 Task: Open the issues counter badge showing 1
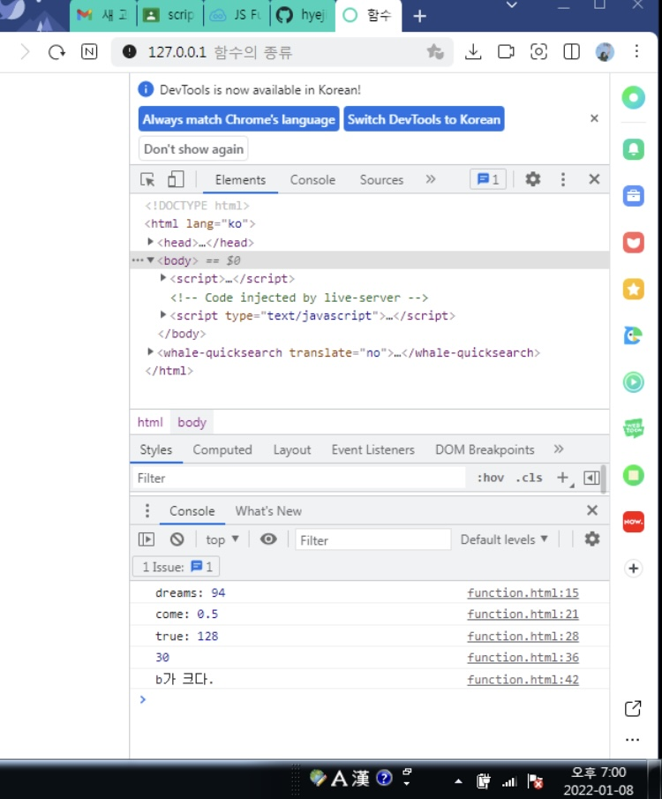[488, 179]
